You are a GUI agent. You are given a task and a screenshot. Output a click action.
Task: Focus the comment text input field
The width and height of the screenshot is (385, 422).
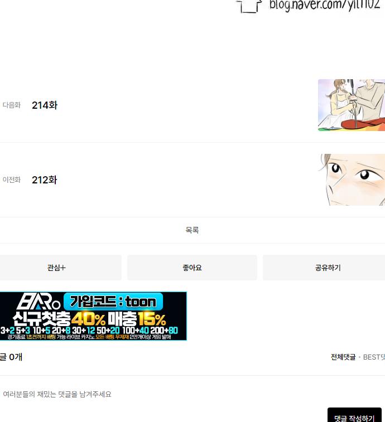click(162, 395)
